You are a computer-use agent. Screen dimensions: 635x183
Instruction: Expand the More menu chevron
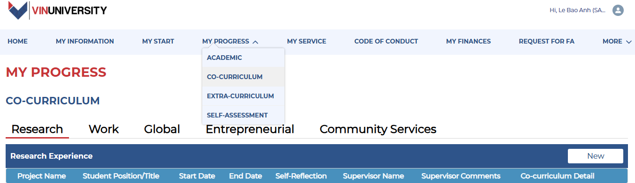[629, 42]
